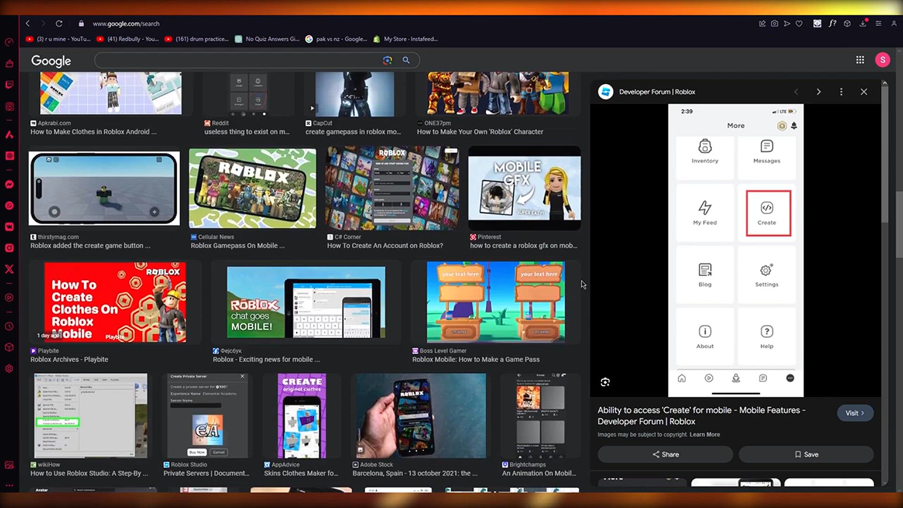This screenshot has width=903, height=508.
Task: Open the extensions cube icon in the toolbar
Action: point(847,24)
